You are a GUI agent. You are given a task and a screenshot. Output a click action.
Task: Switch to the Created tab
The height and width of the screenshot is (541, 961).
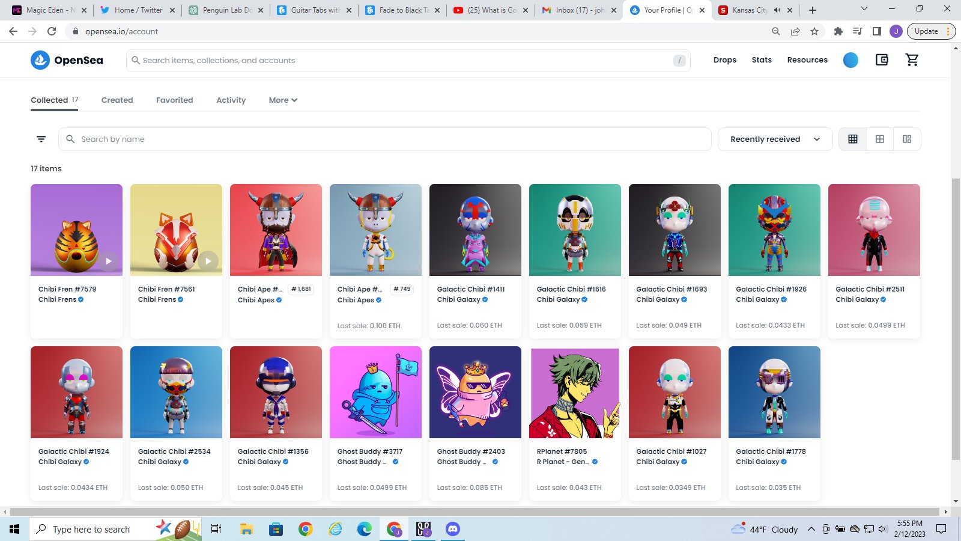click(x=117, y=100)
